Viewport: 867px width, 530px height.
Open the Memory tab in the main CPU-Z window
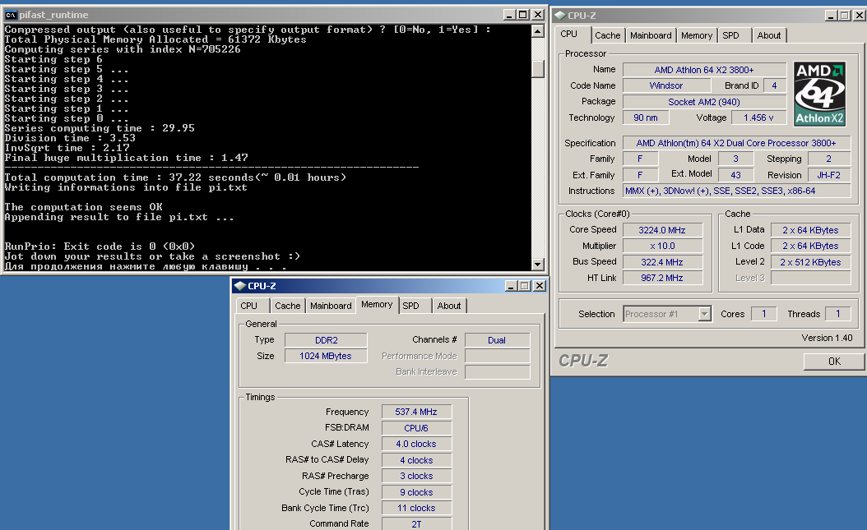696,35
